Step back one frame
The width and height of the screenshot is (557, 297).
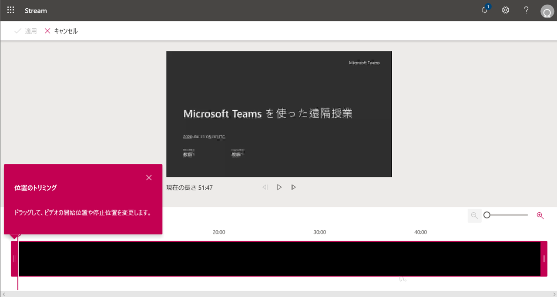point(265,188)
